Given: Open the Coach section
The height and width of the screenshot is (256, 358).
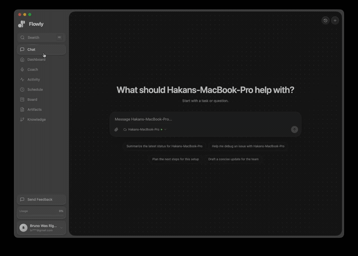Looking at the screenshot, I should coord(42,70).
